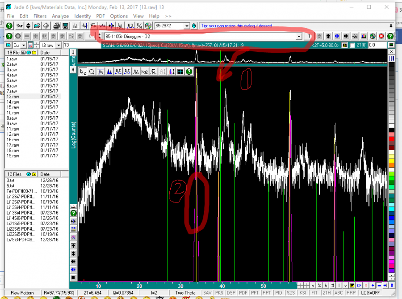
Task: Click the open folder icon in toolbar
Action: click(x=38, y=26)
